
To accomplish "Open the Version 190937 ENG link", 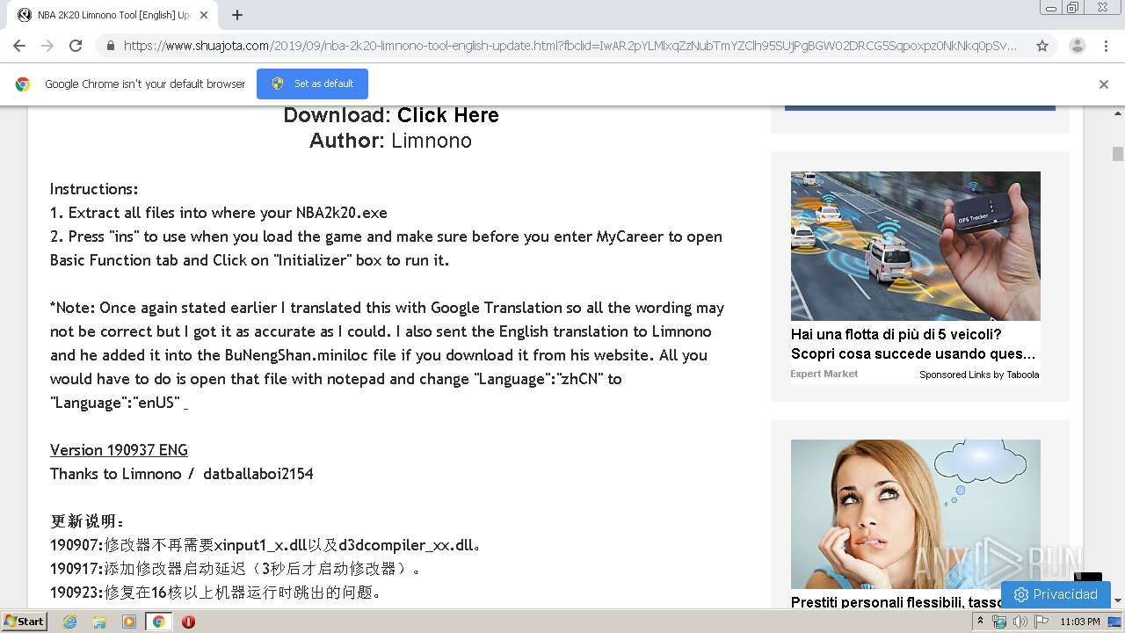I will pos(119,450).
